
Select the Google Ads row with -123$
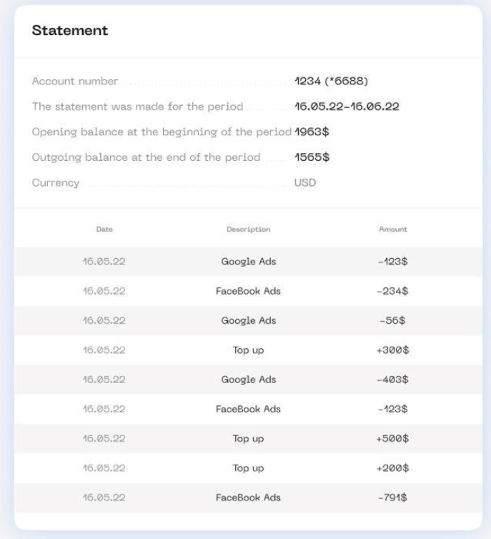click(248, 262)
